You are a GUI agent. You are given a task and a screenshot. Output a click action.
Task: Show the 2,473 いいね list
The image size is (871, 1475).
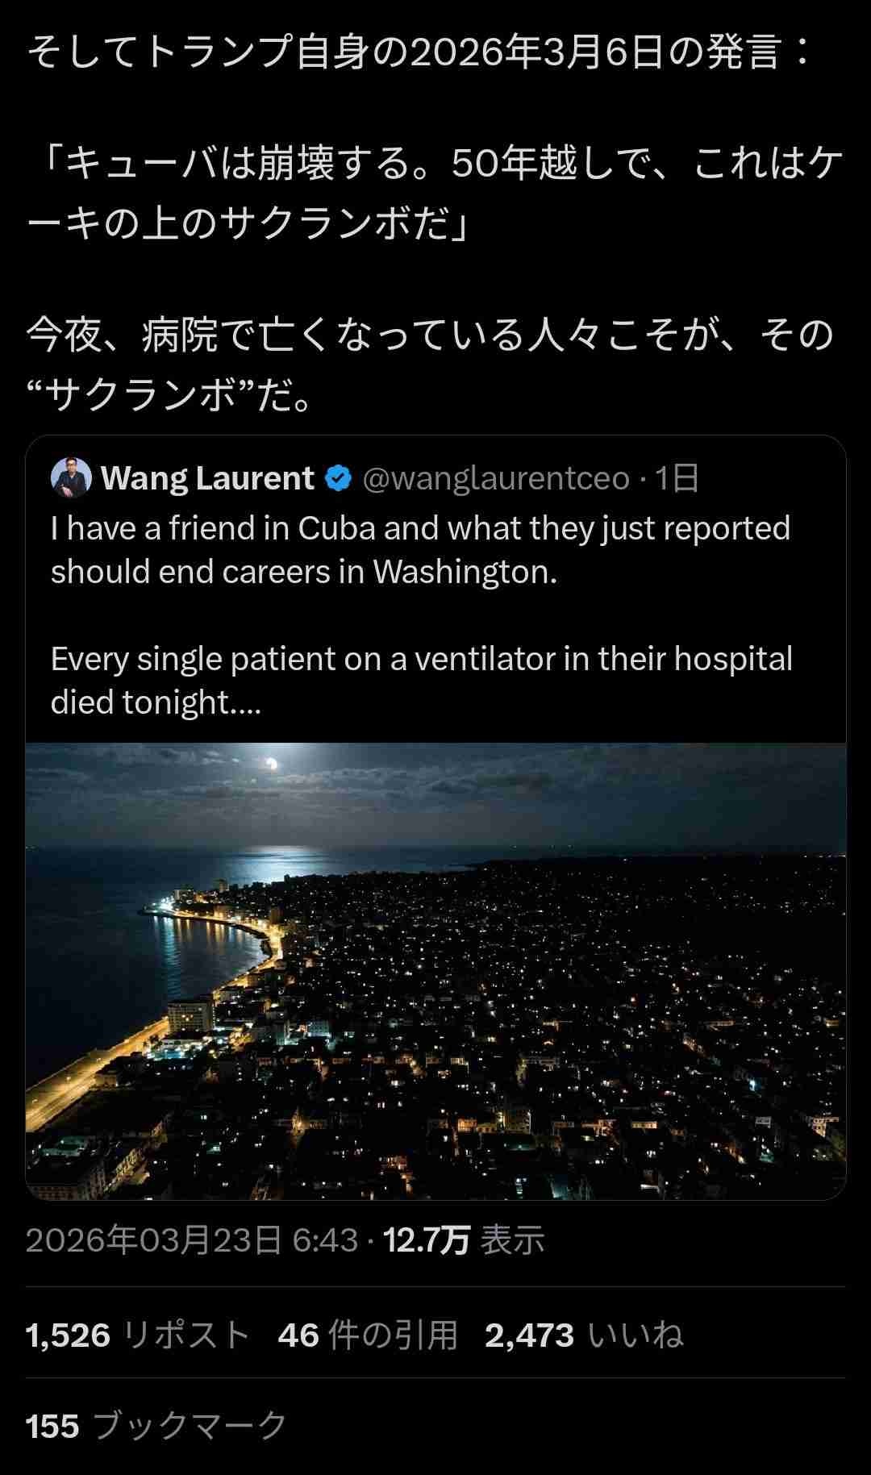(x=585, y=1335)
